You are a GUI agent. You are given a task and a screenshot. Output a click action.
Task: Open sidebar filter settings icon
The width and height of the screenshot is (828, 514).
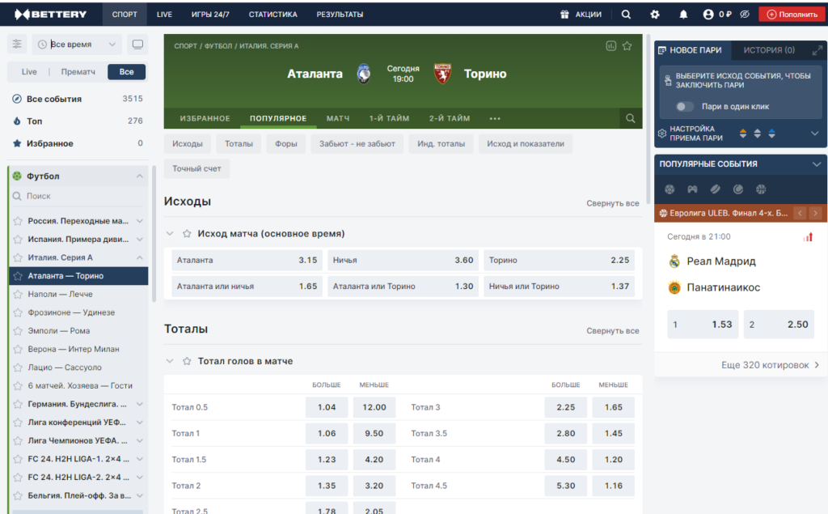coord(17,44)
